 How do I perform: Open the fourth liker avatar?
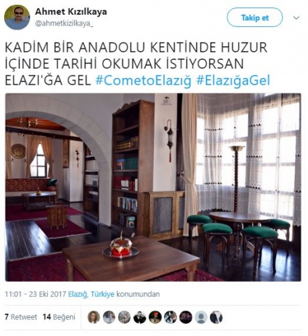[140, 317]
